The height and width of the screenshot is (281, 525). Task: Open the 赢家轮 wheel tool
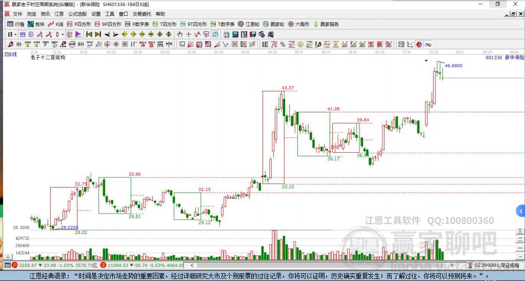274,24
